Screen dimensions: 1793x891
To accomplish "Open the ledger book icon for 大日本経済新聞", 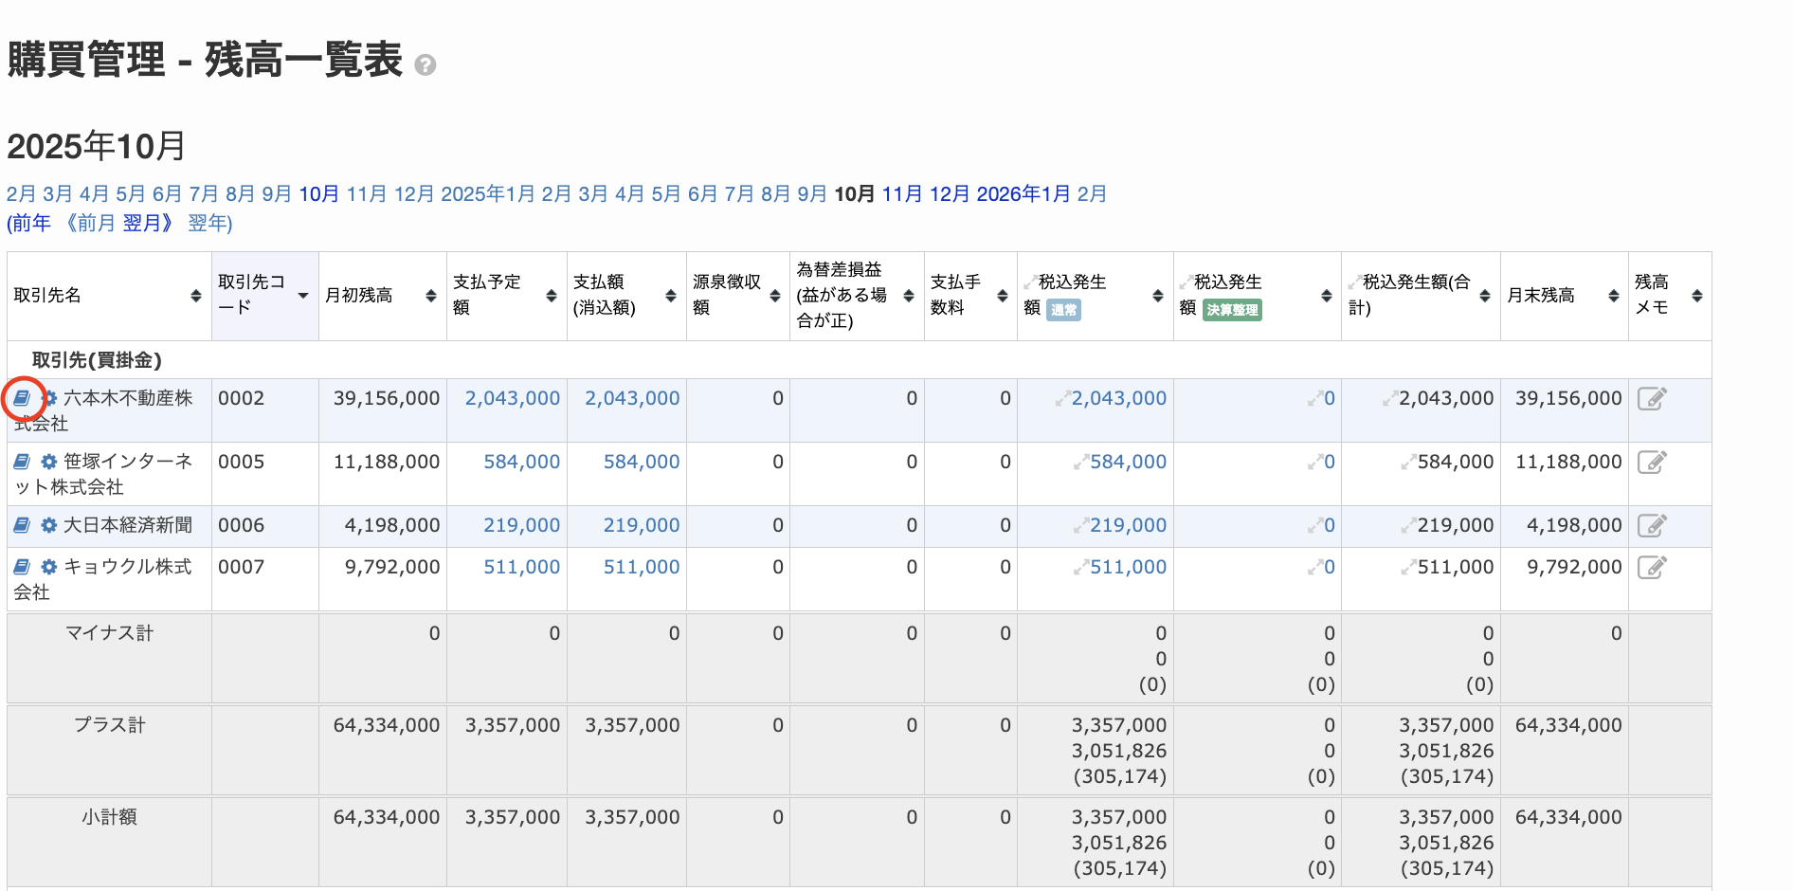I will coord(22,525).
